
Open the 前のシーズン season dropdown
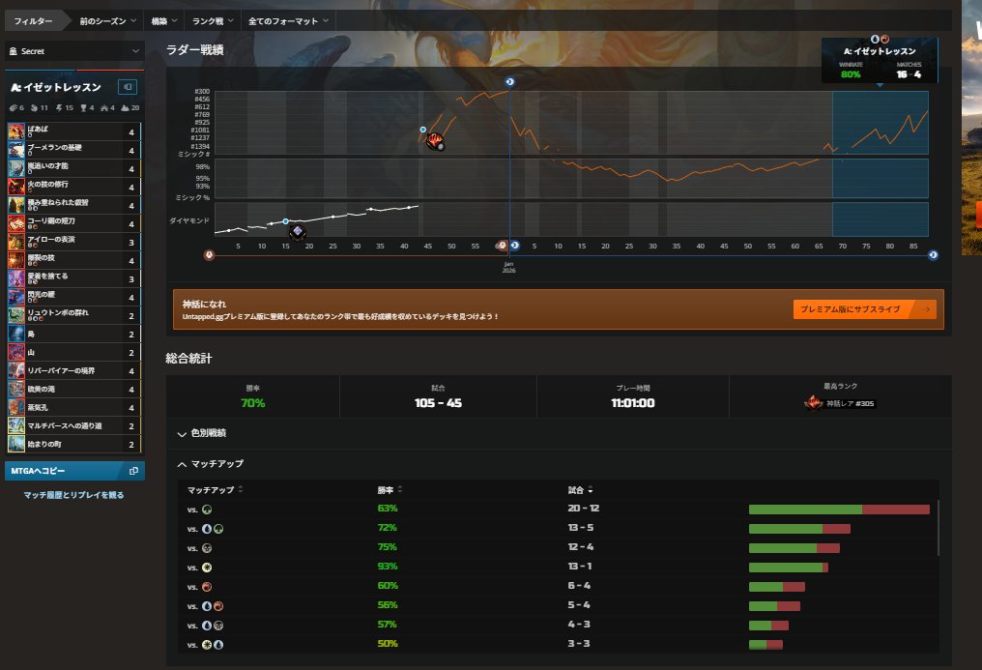(x=107, y=20)
